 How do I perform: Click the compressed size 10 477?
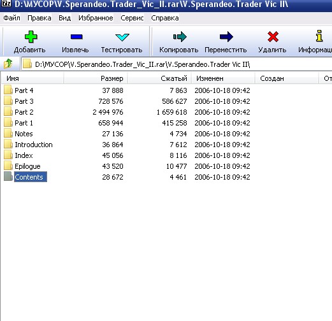coord(177,166)
